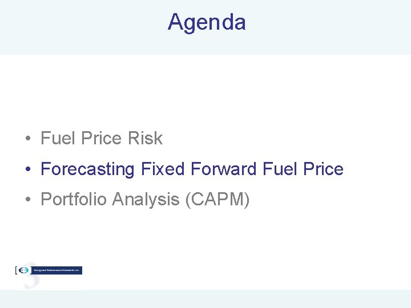The image size is (411, 308).
Task: Click the word Fuel in the first bullet
Action: coord(58,138)
